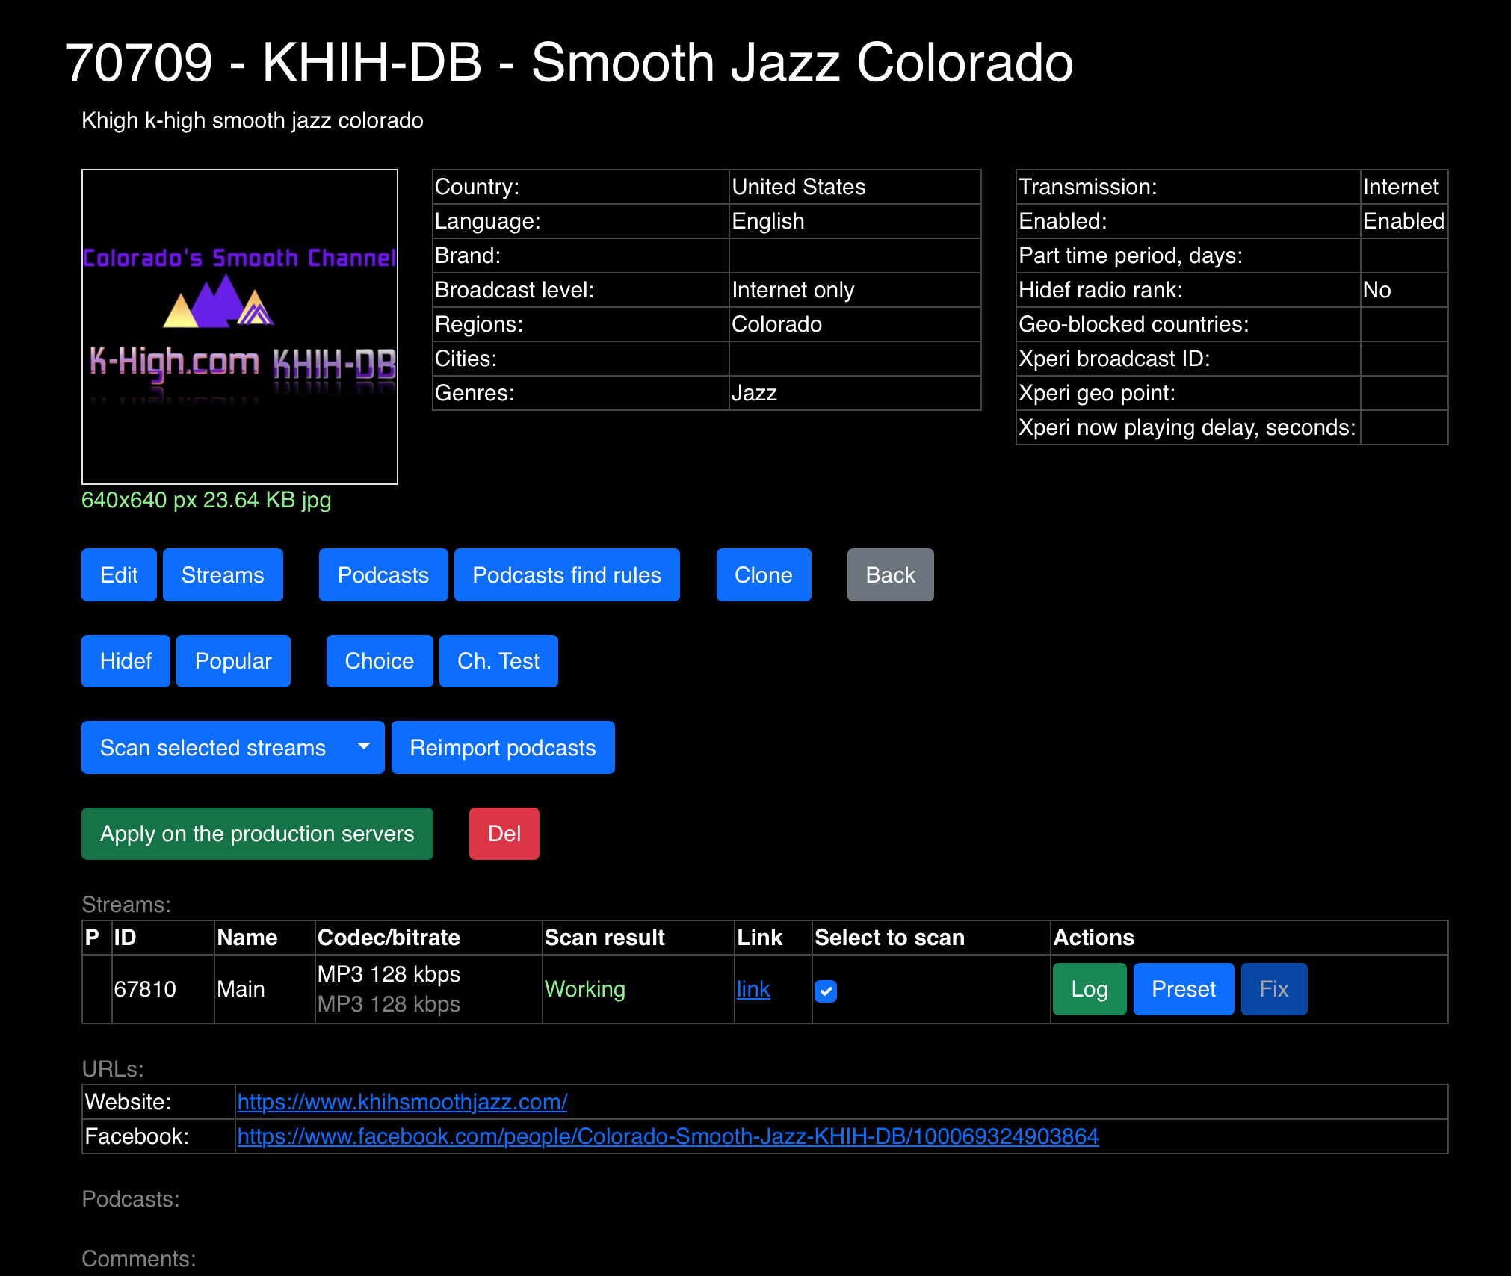Screen dimensions: 1511x1276
Task: Click the gray Back button
Action: (890, 574)
